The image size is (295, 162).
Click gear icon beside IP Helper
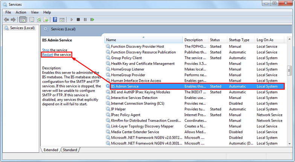(x=108, y=109)
